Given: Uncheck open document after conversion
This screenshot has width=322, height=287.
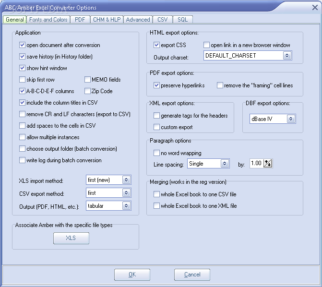Looking at the screenshot, I should (22, 45).
